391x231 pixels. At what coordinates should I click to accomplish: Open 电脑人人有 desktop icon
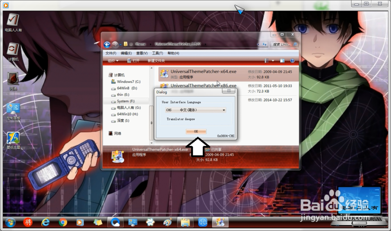13,22
